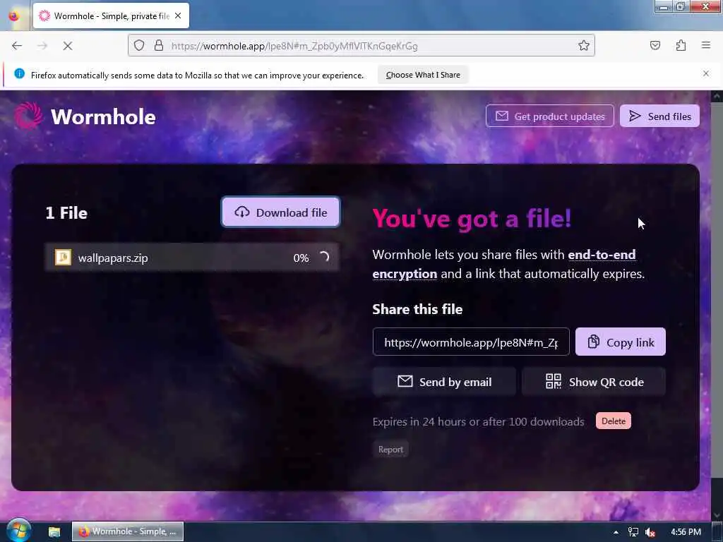Viewport: 723px width, 542px height.
Task: Show hidden tray icons arrow
Action: tap(616, 532)
